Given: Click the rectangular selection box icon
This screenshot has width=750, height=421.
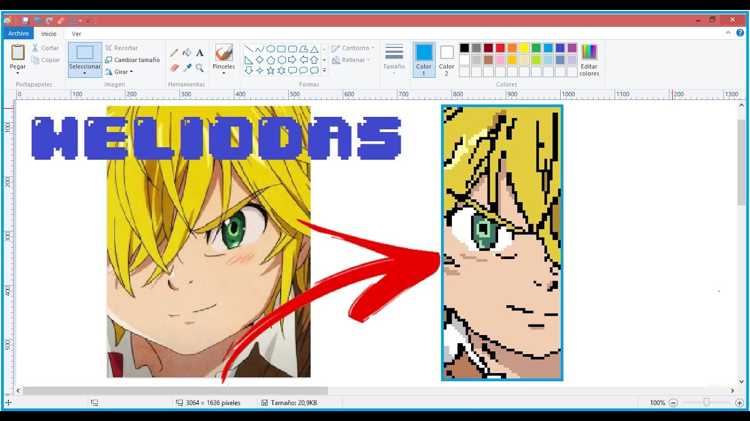Looking at the screenshot, I should tap(85, 53).
